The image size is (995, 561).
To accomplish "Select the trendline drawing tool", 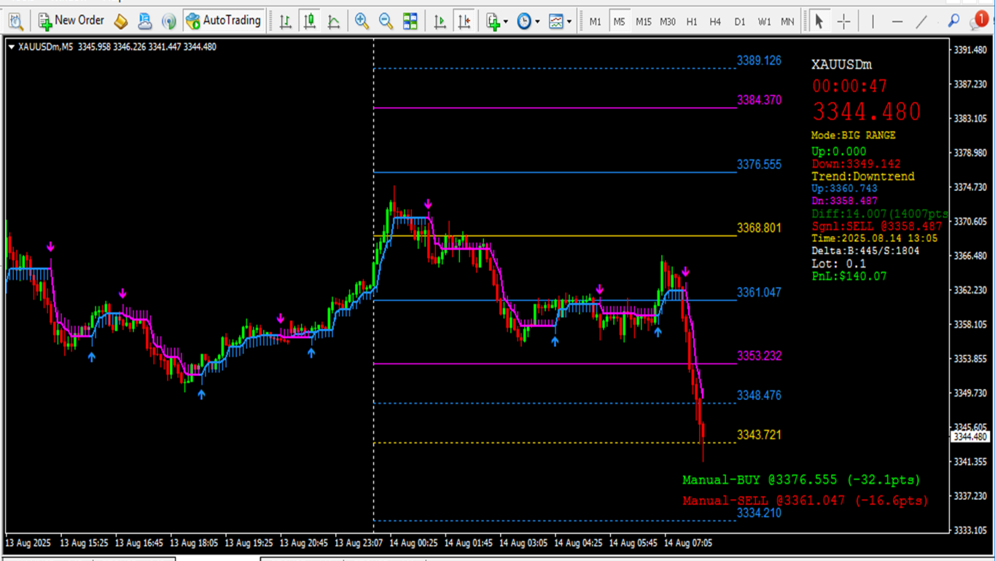I will click(922, 21).
